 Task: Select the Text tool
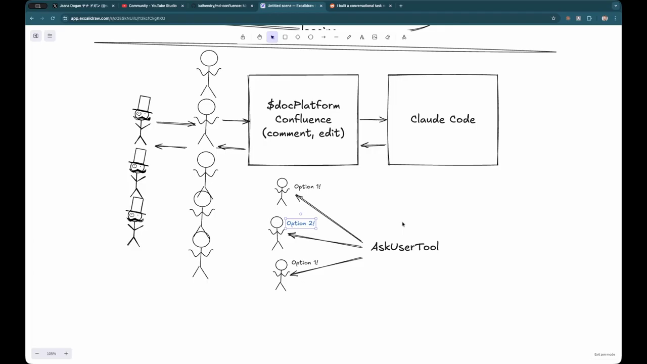(362, 37)
